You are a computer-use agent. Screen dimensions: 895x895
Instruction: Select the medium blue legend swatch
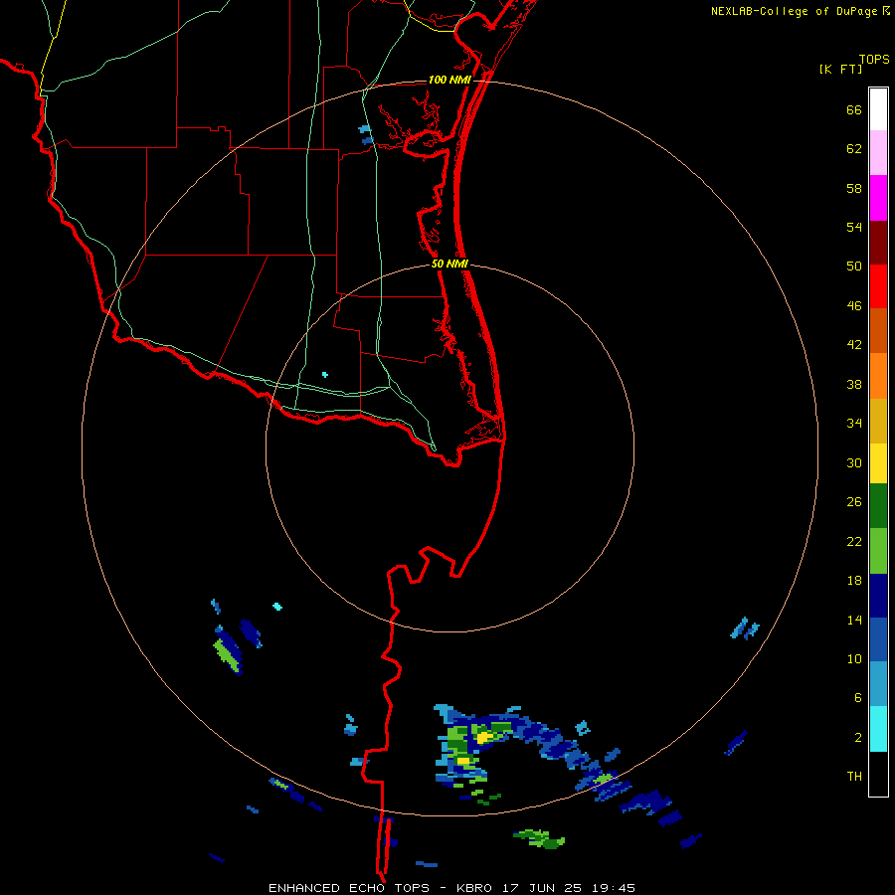click(x=878, y=639)
